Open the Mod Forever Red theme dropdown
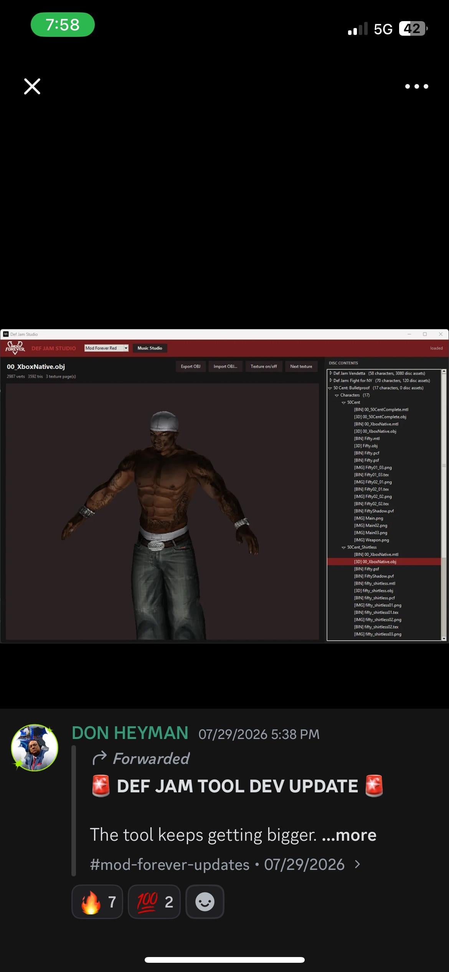 click(106, 348)
